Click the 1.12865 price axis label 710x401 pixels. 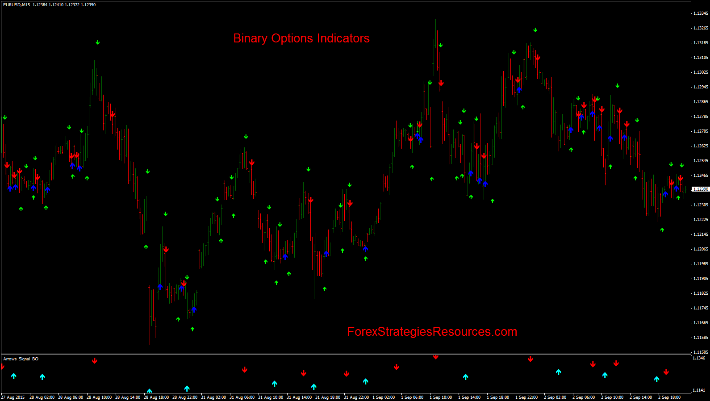point(701,102)
